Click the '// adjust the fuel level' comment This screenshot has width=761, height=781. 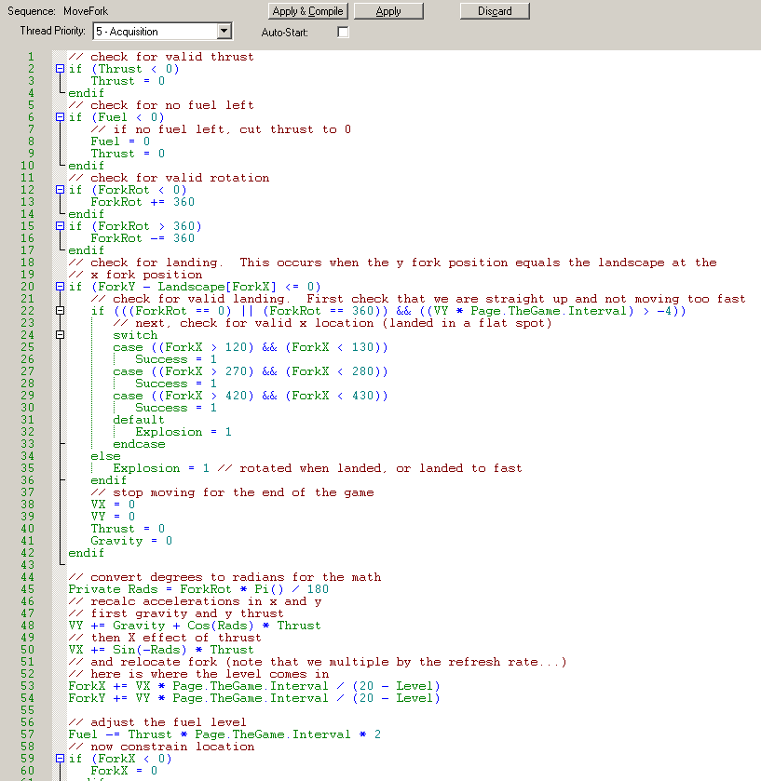coord(157,722)
